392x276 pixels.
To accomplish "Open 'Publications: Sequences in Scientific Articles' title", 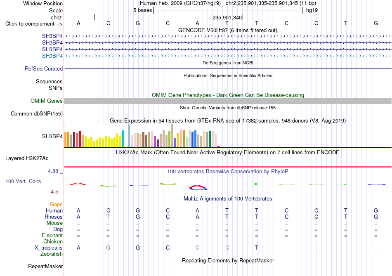I will [228, 75].
